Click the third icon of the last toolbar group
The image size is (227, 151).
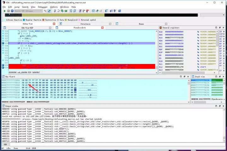tap(115, 11)
